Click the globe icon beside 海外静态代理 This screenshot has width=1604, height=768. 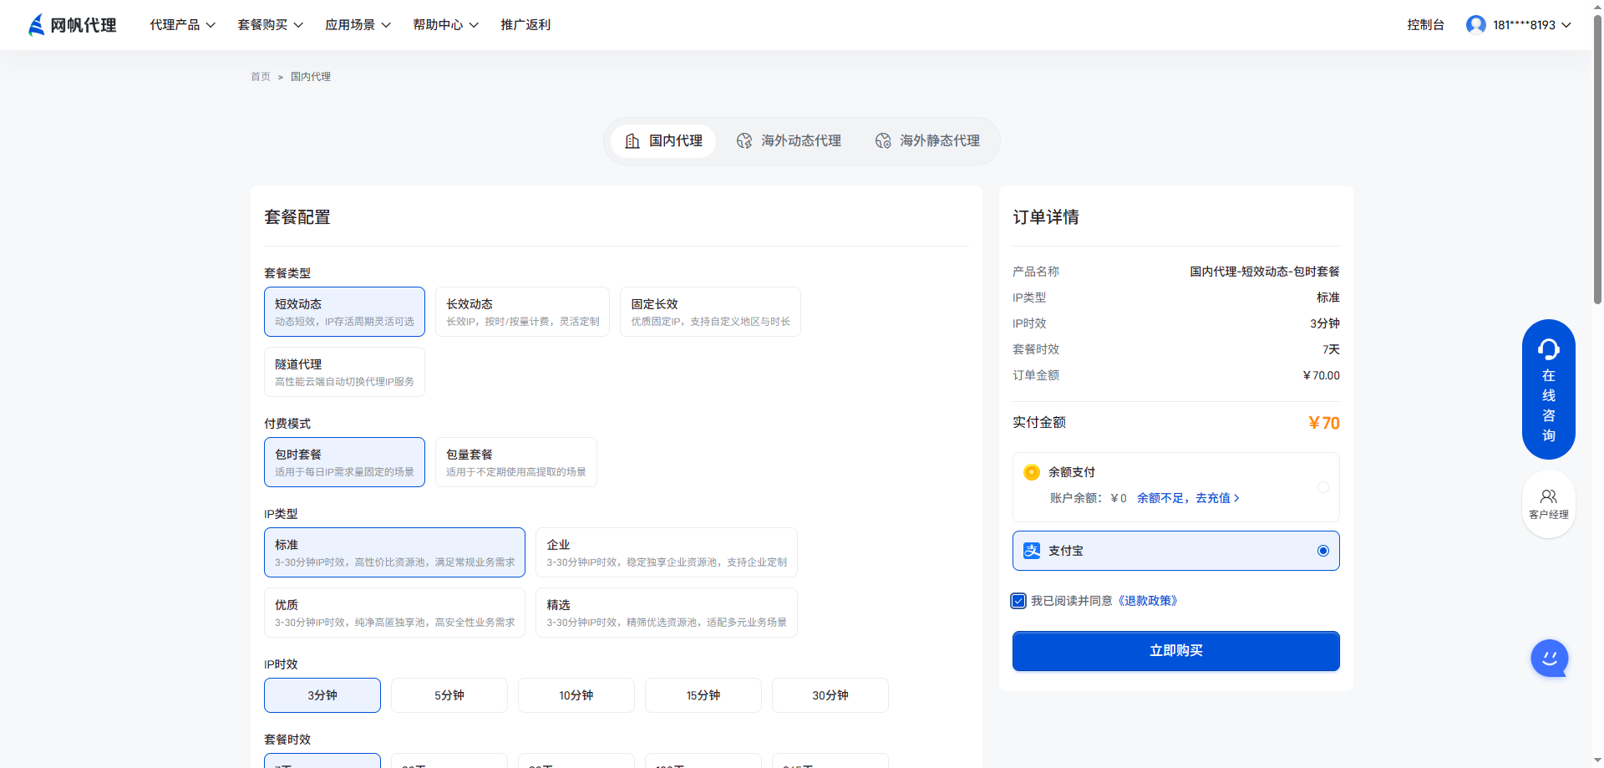[x=882, y=141]
